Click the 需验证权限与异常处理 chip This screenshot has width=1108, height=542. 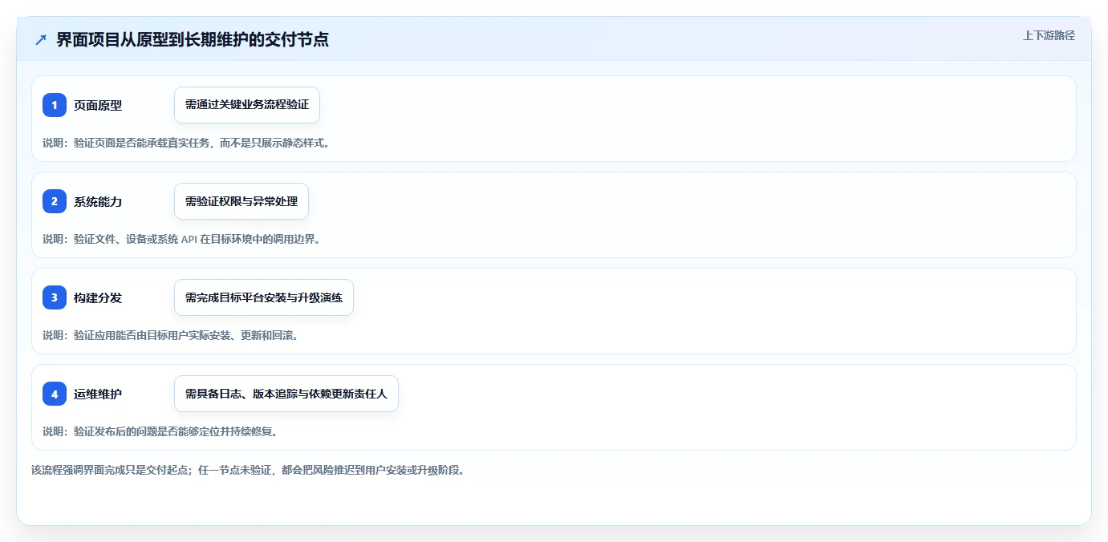241,201
